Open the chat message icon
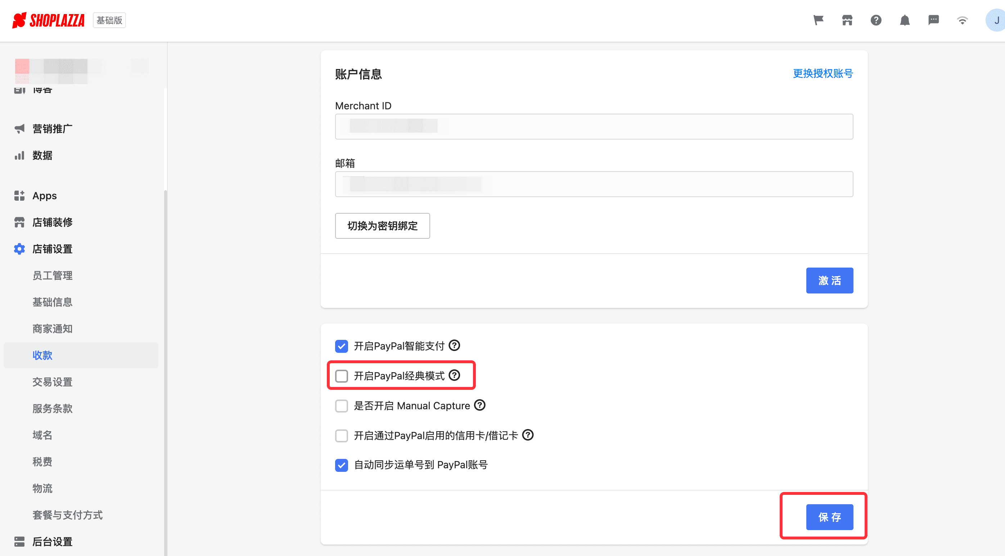 tap(934, 20)
